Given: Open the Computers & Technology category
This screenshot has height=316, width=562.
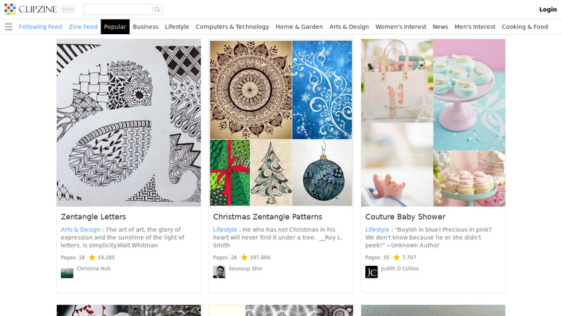Looking at the screenshot, I should click(x=232, y=27).
